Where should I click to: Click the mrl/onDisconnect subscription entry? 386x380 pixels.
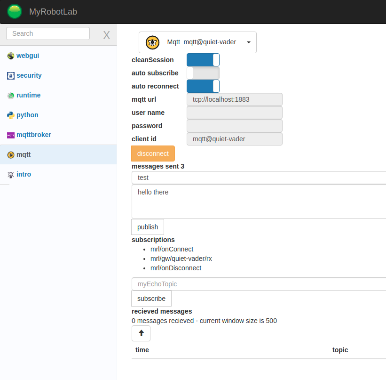(176, 268)
